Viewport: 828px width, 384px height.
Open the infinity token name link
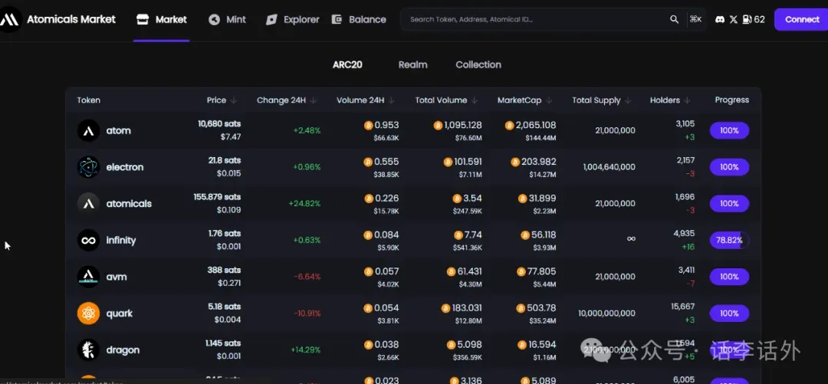coord(121,241)
